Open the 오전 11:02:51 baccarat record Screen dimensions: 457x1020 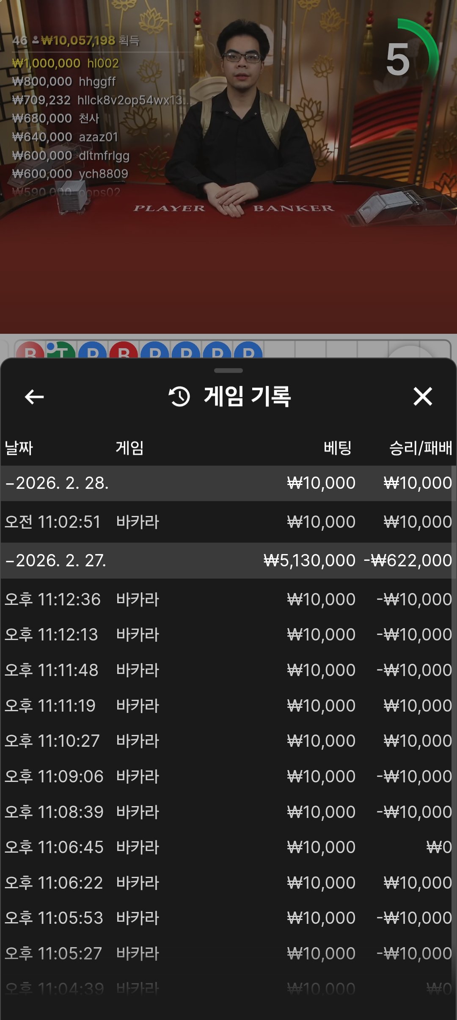pyautogui.click(x=228, y=522)
